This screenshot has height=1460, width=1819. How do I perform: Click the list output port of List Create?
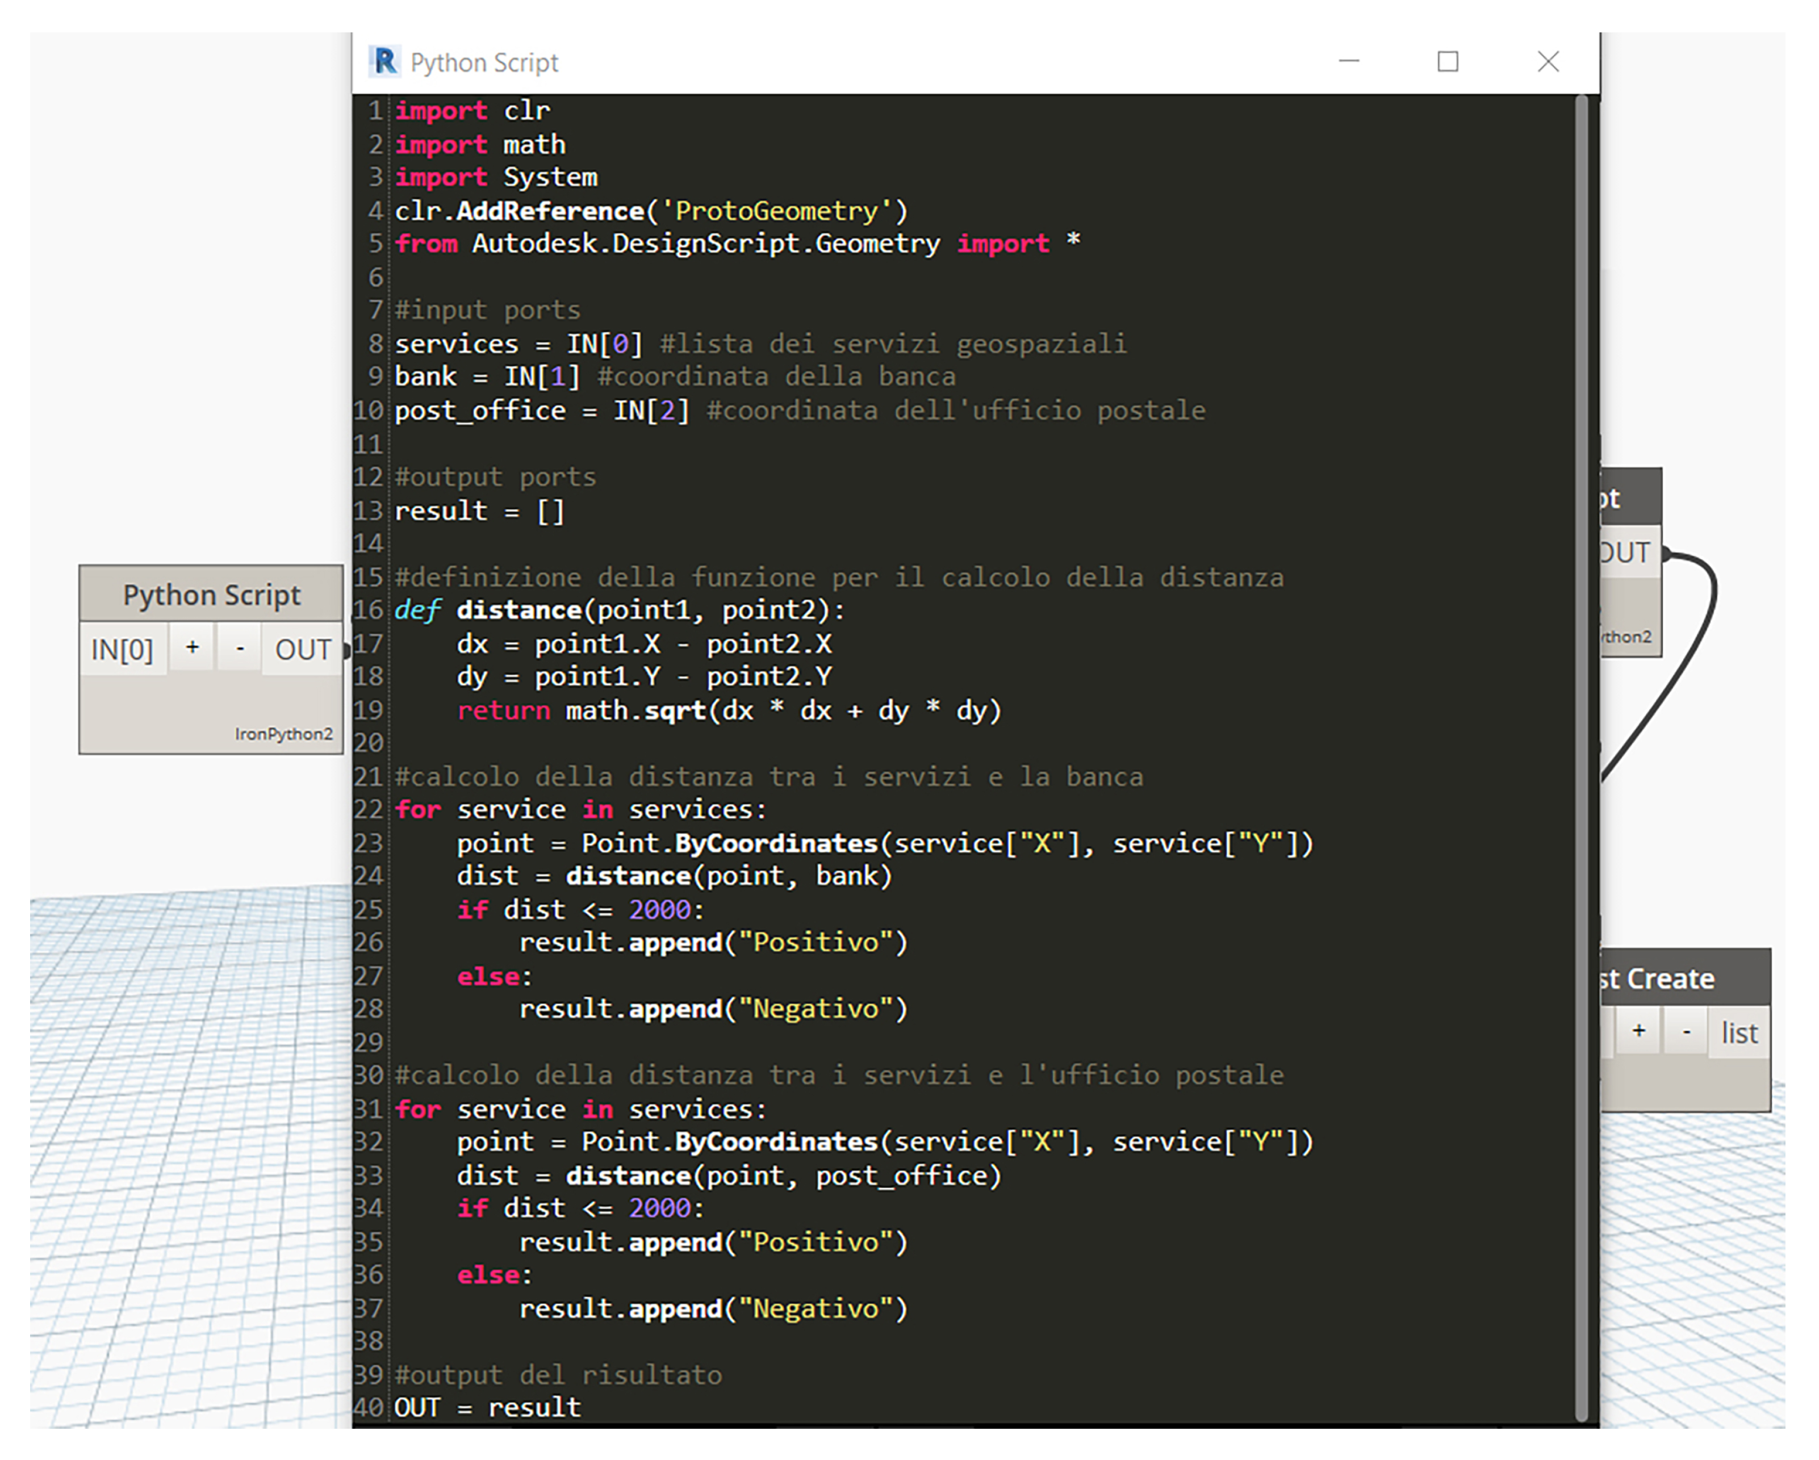[1739, 1032]
